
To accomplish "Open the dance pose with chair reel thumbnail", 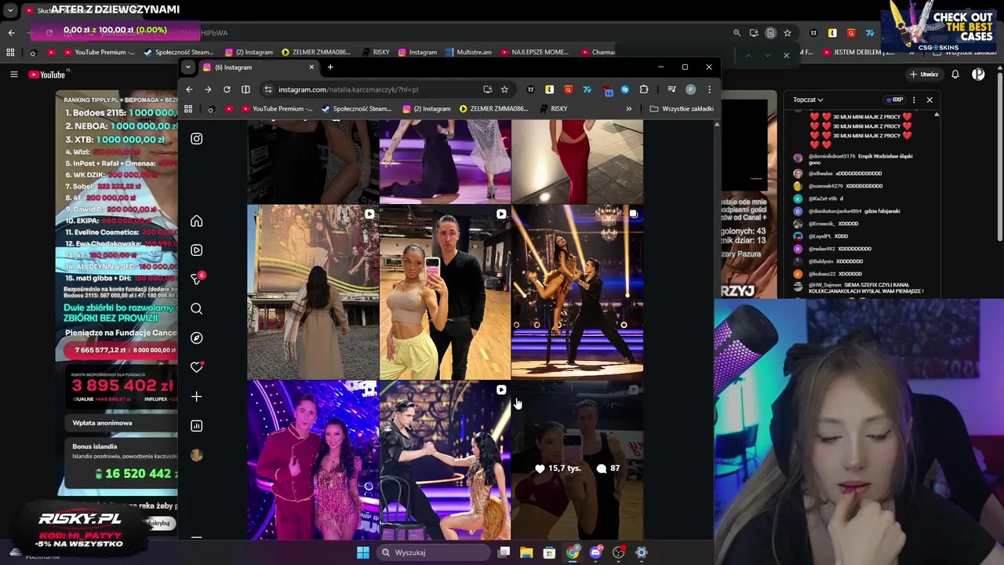I will 445,460.
